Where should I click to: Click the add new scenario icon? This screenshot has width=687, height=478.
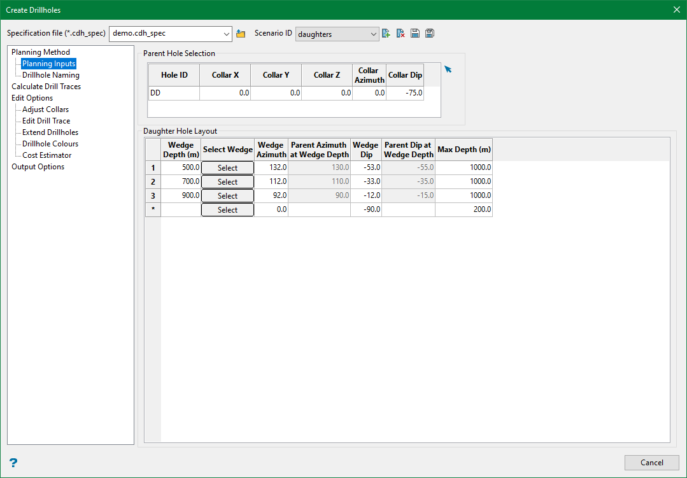coord(386,34)
